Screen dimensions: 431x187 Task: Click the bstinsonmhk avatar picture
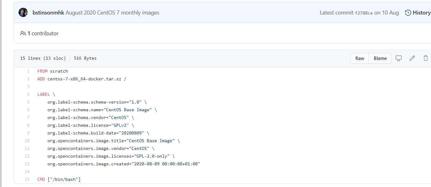[x=23, y=13]
